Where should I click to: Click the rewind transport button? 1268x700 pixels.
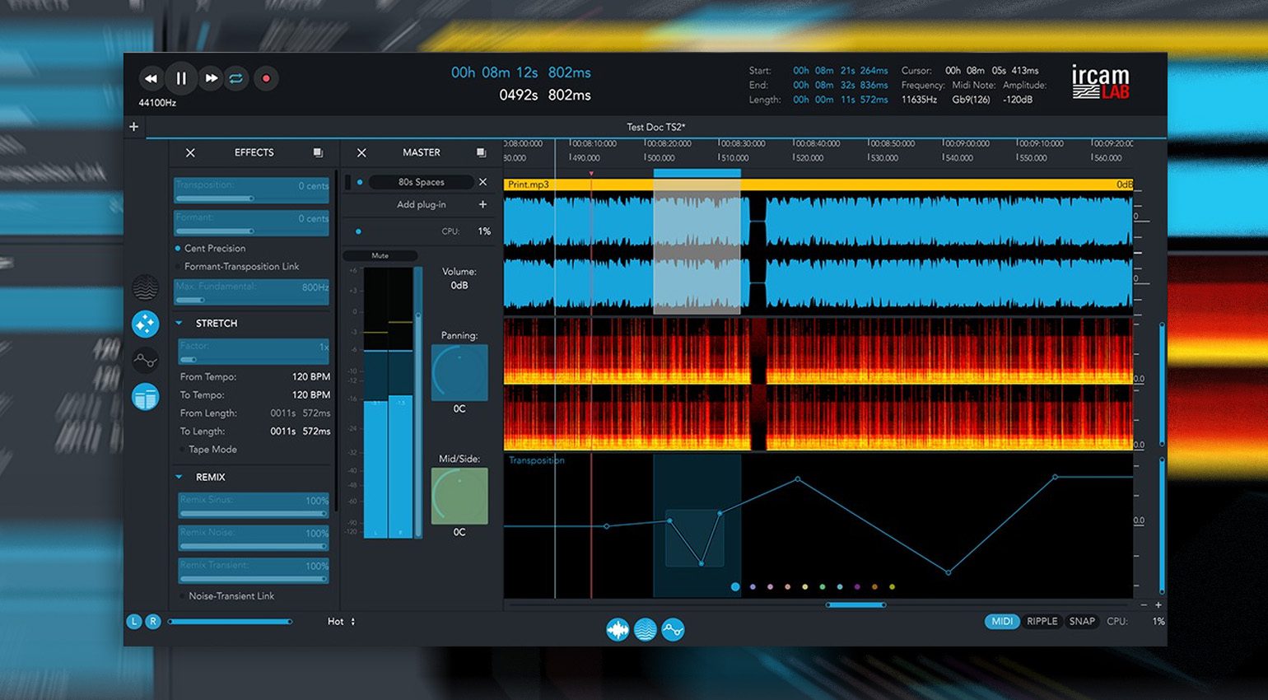click(151, 79)
